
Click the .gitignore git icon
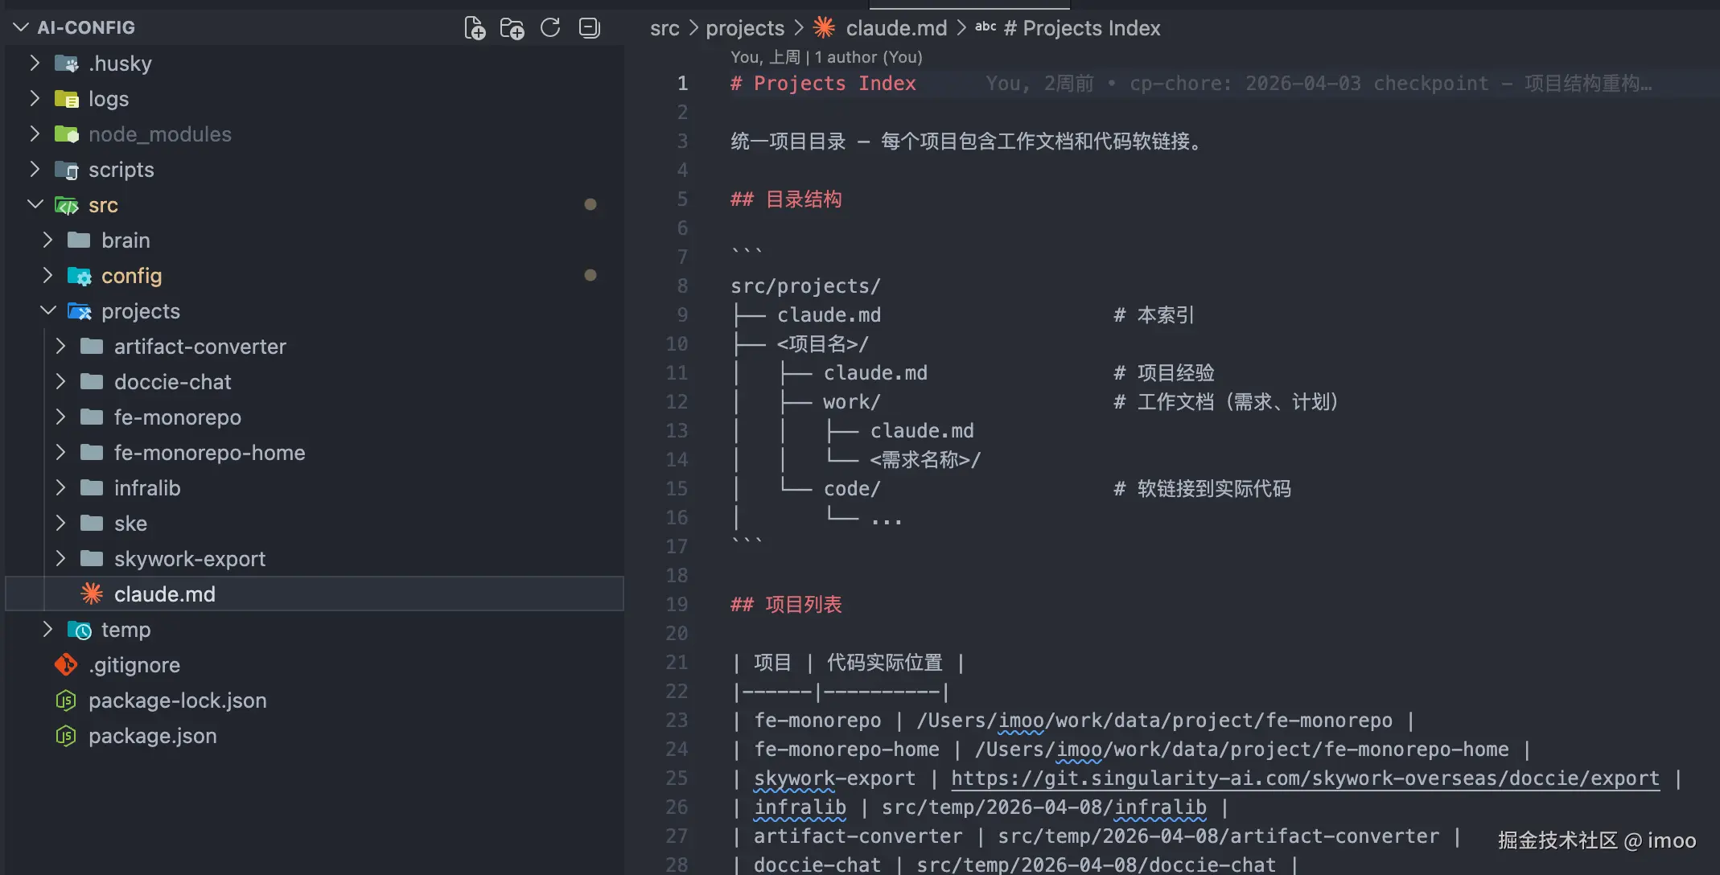click(x=66, y=665)
